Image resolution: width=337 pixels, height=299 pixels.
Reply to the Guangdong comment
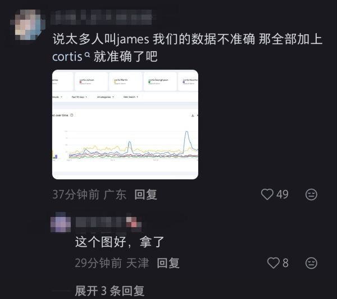145,194
